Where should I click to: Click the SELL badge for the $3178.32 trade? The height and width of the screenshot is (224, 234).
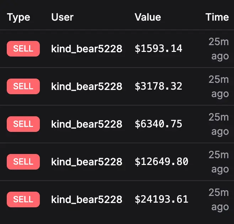coord(23,86)
